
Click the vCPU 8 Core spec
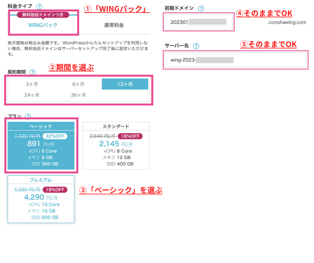click(x=118, y=151)
